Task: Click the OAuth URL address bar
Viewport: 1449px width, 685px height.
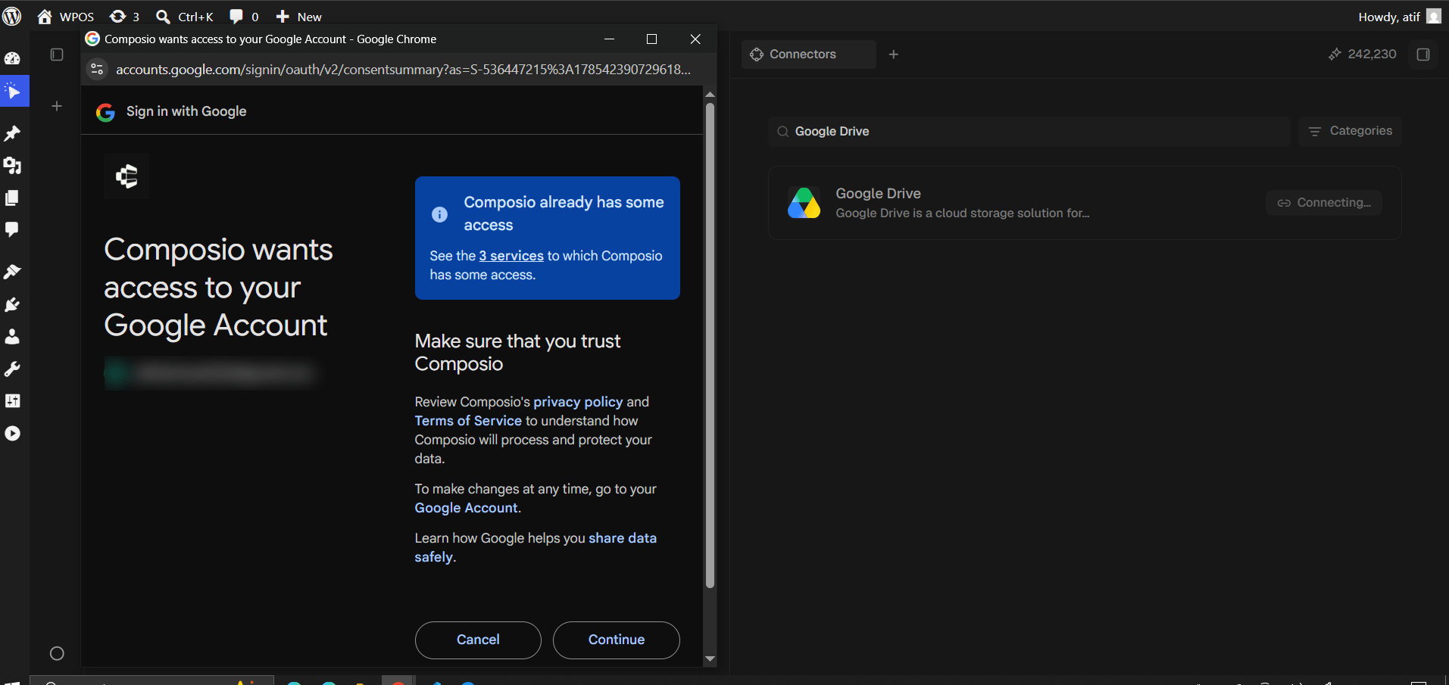Action: click(403, 70)
